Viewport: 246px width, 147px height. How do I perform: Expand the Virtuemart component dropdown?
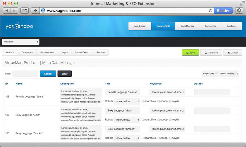pyautogui.click(x=21, y=42)
